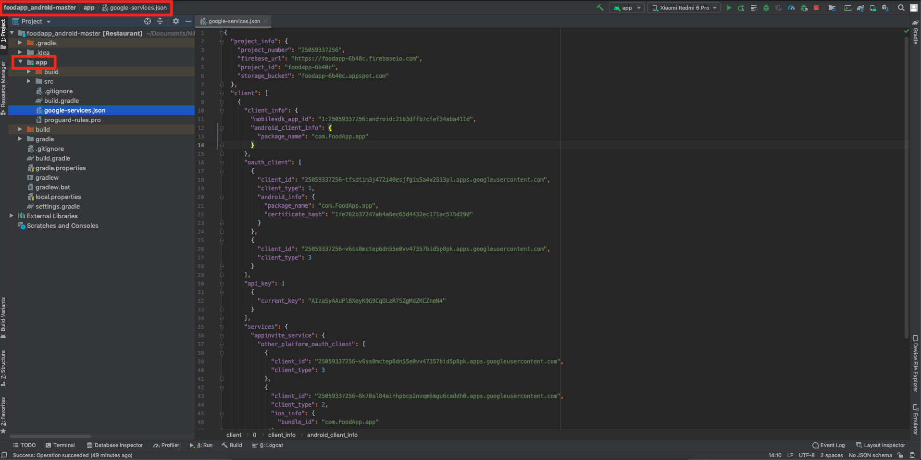This screenshot has width=921, height=460.
Task: Click the Make Project hammer icon
Action: 600,8
